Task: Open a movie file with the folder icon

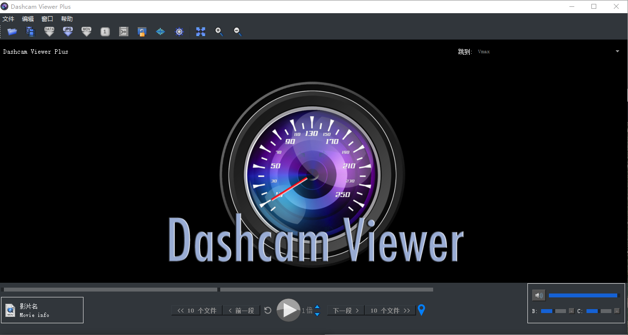Action: pos(12,32)
